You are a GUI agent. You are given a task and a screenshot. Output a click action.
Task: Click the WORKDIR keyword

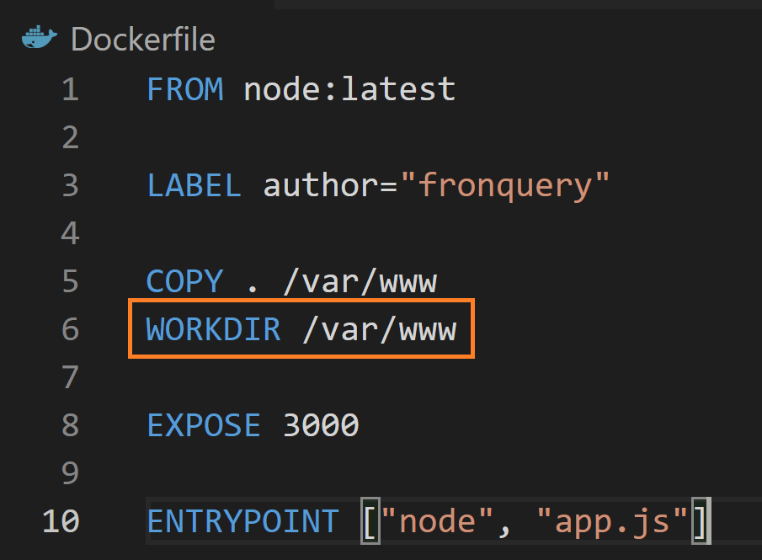tap(213, 329)
